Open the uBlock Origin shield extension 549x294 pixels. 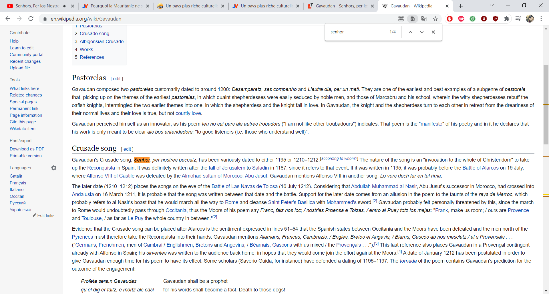(495, 19)
